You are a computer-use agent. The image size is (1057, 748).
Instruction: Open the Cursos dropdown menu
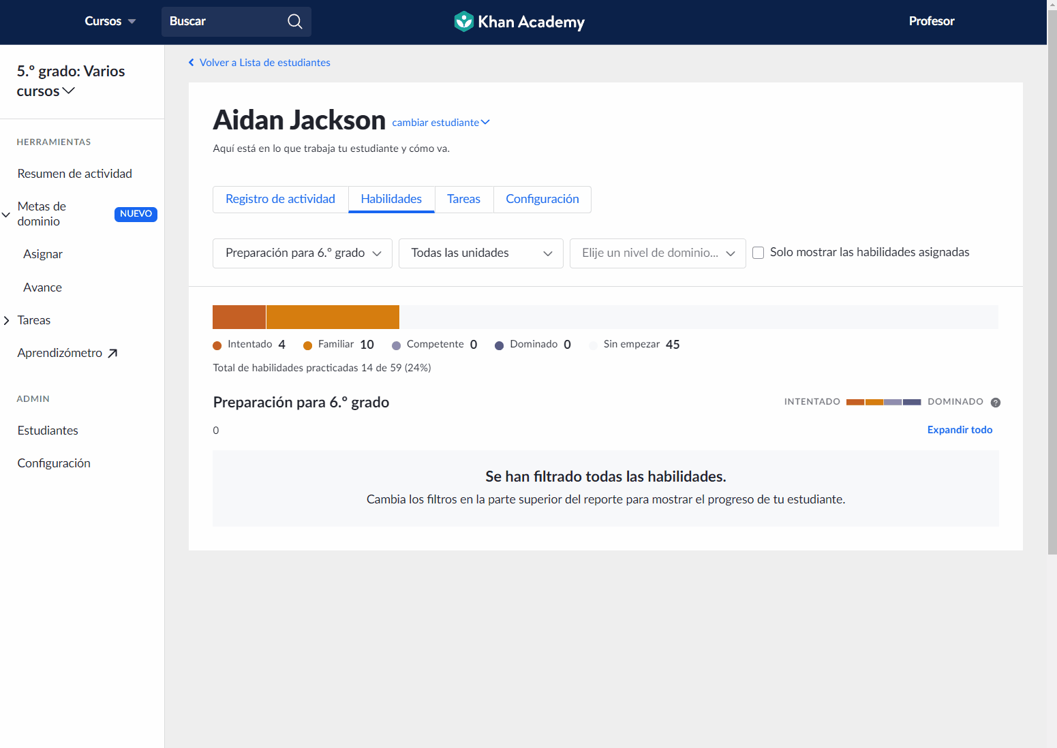pos(110,21)
